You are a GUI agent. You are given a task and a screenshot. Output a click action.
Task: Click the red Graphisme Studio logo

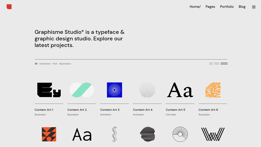pos(9,6)
